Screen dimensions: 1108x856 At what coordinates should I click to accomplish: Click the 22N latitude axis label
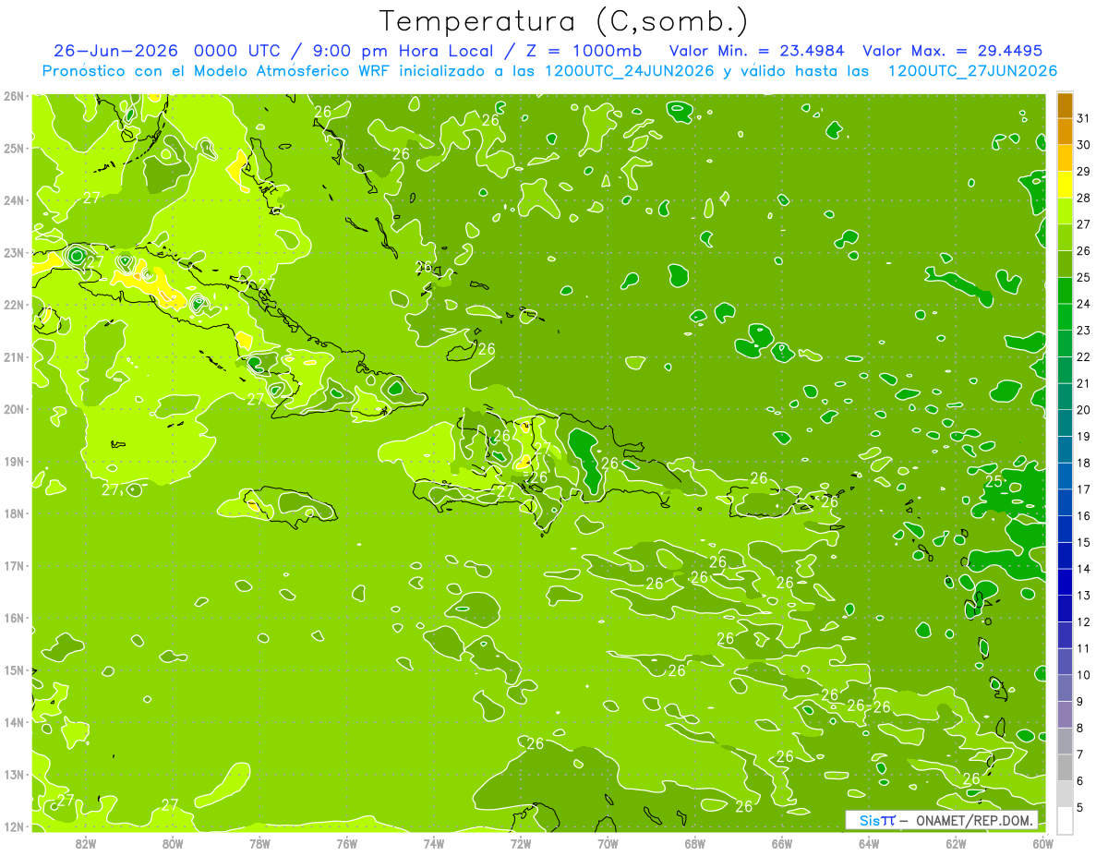[14, 305]
